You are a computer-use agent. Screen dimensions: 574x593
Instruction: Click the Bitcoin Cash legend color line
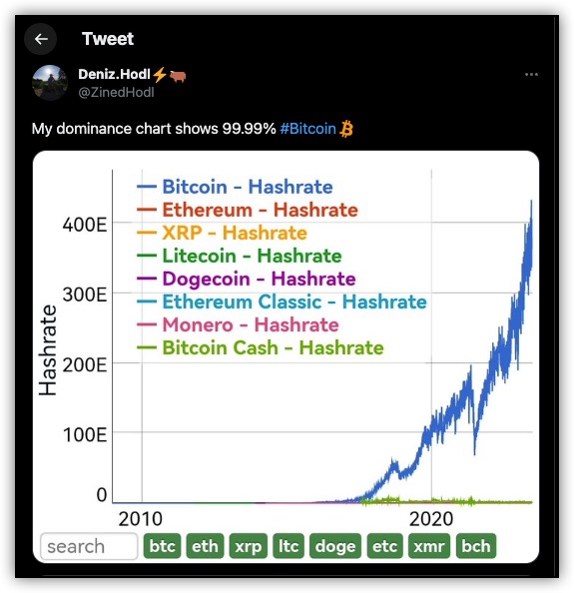pyautogui.click(x=147, y=347)
